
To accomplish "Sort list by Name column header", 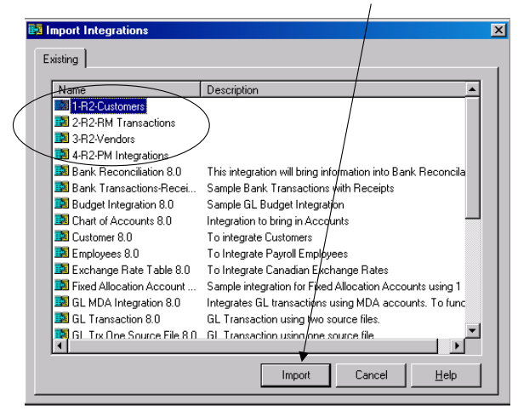I will 127,89.
